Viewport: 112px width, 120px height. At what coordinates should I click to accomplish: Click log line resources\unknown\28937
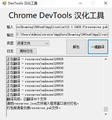click(35, 95)
